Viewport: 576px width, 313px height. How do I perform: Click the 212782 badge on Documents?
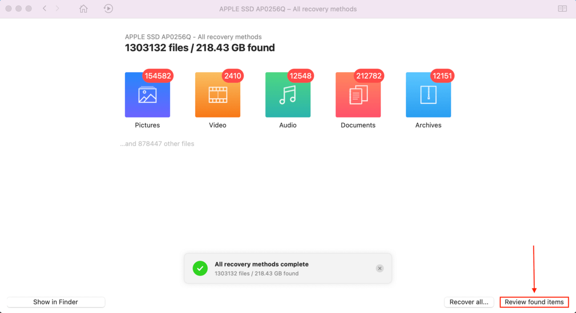click(368, 76)
